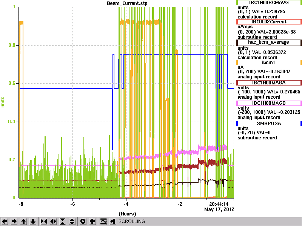Click 'volts' under IBC1H00MAGA

(243, 88)
